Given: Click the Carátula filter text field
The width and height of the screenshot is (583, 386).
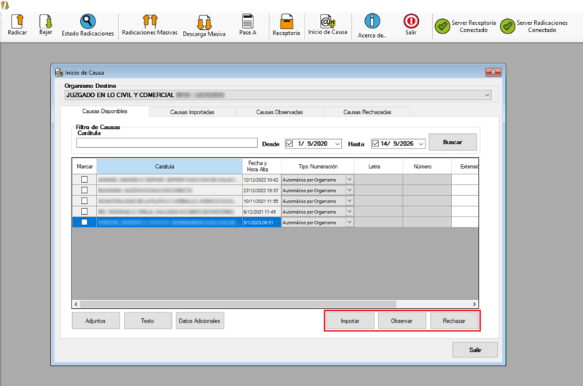Looking at the screenshot, I should tap(167, 143).
